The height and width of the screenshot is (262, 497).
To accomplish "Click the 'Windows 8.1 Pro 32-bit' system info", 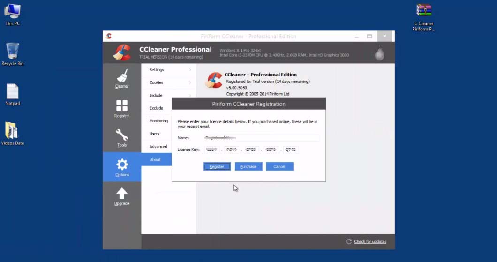I will (240, 50).
